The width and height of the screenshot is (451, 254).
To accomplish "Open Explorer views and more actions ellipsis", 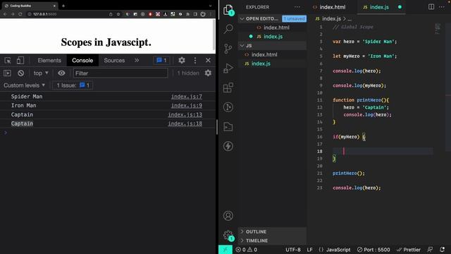I will (297, 7).
